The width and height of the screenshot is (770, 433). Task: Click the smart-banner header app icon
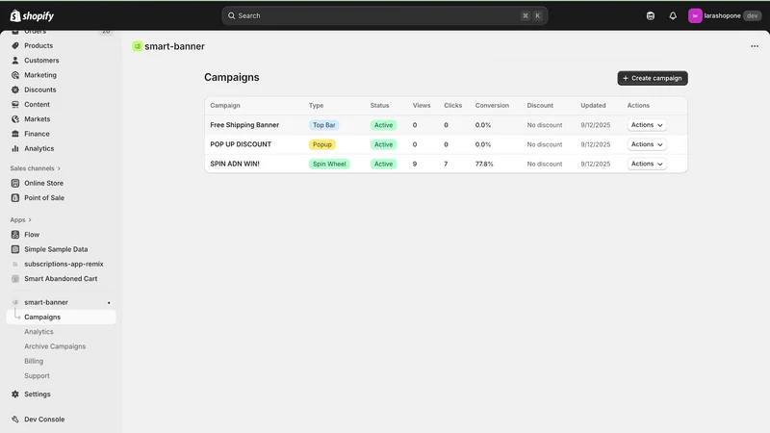137,46
